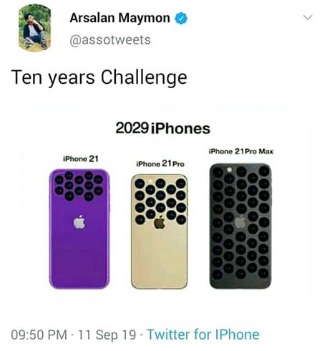Click the flash dot on black phone
This screenshot has width=322, height=351.
229,169
